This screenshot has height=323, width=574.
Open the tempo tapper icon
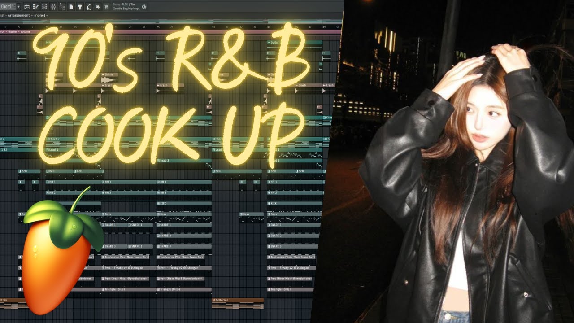click(x=88, y=7)
